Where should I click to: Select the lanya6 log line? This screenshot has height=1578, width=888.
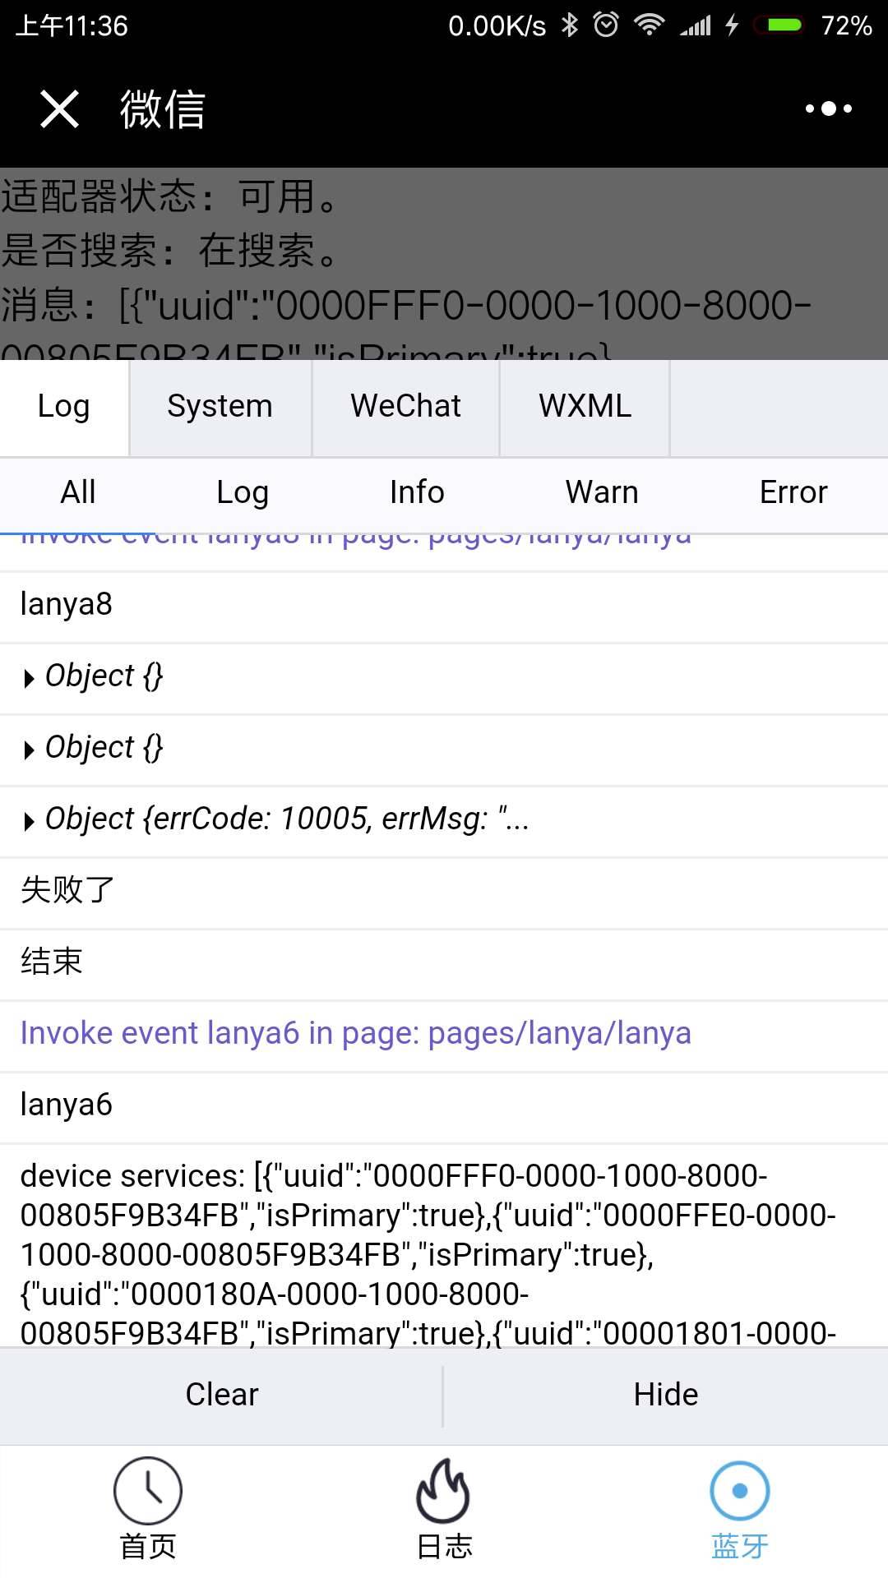[x=444, y=1107]
